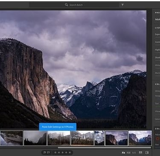Screen dimensions: 160x156
Task: Collapse the LIGHT section header
Action: 157,28
